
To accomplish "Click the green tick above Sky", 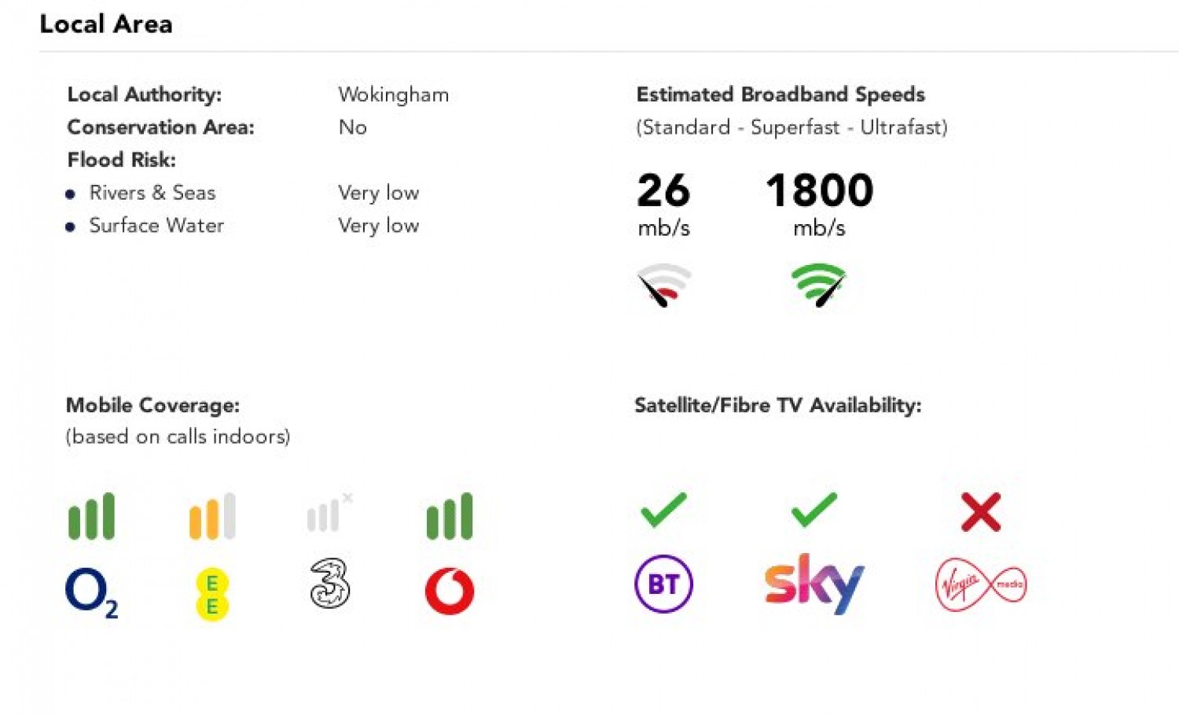I will coord(814,510).
